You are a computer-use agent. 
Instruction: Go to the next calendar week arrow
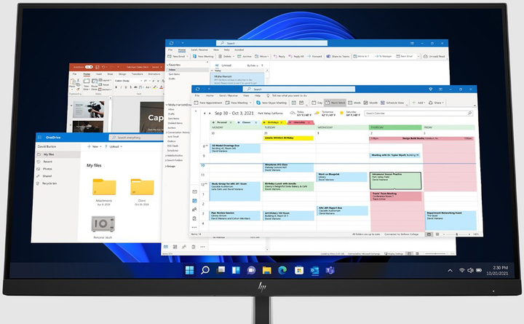[x=210, y=114]
